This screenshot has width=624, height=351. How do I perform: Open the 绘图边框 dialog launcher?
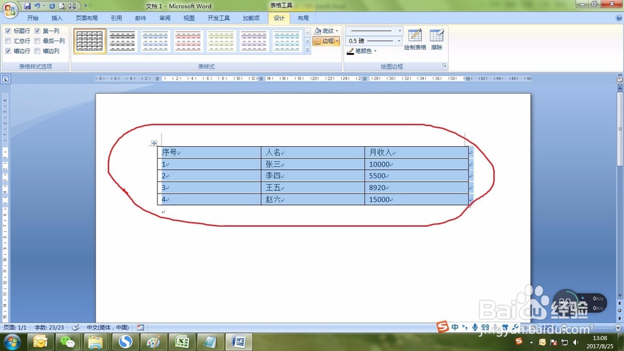(444, 66)
